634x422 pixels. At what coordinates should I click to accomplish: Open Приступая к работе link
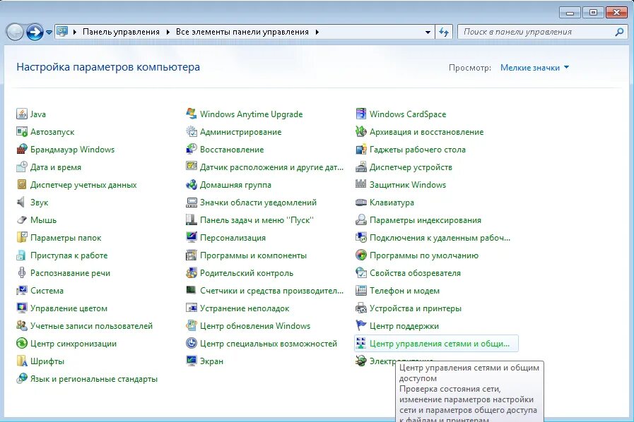tap(69, 255)
